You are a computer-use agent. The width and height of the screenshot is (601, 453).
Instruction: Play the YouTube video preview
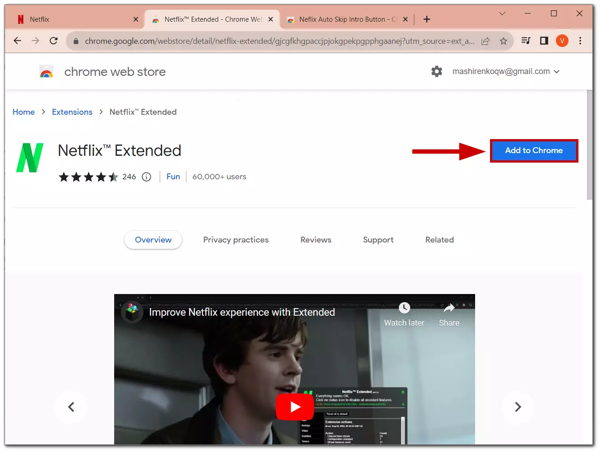pos(295,406)
